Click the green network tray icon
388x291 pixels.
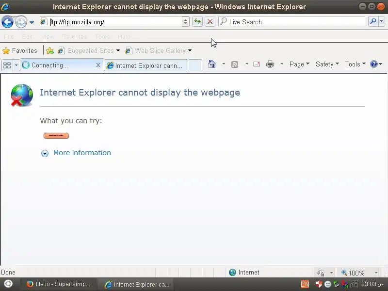point(336,284)
